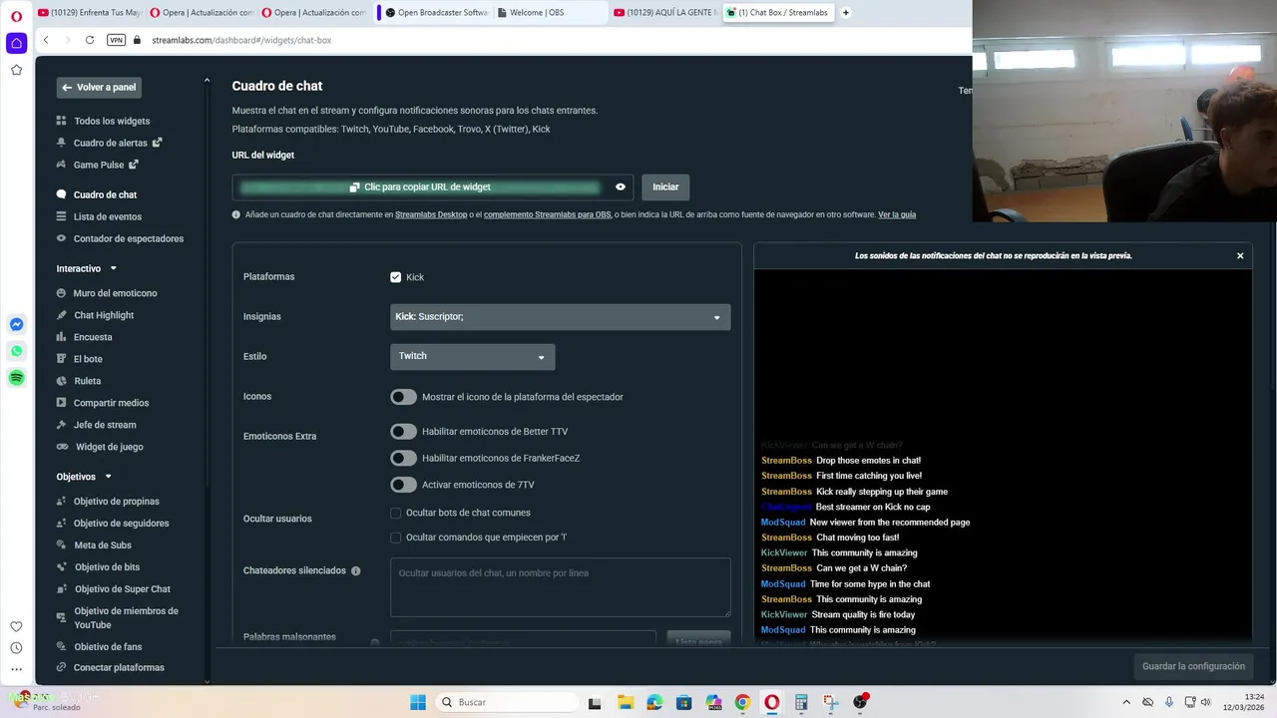Open WhatsApp in Opera sidebar
This screenshot has height=718, width=1277.
(16, 351)
